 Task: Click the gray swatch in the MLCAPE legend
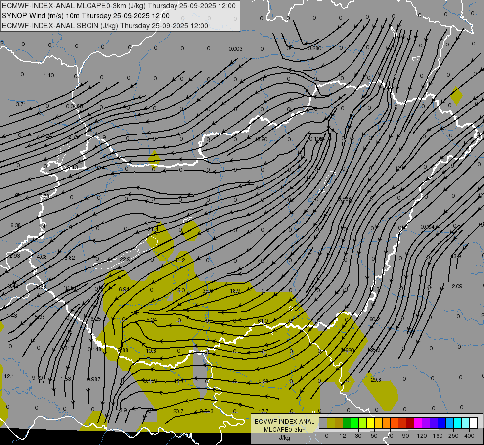(x=323, y=423)
